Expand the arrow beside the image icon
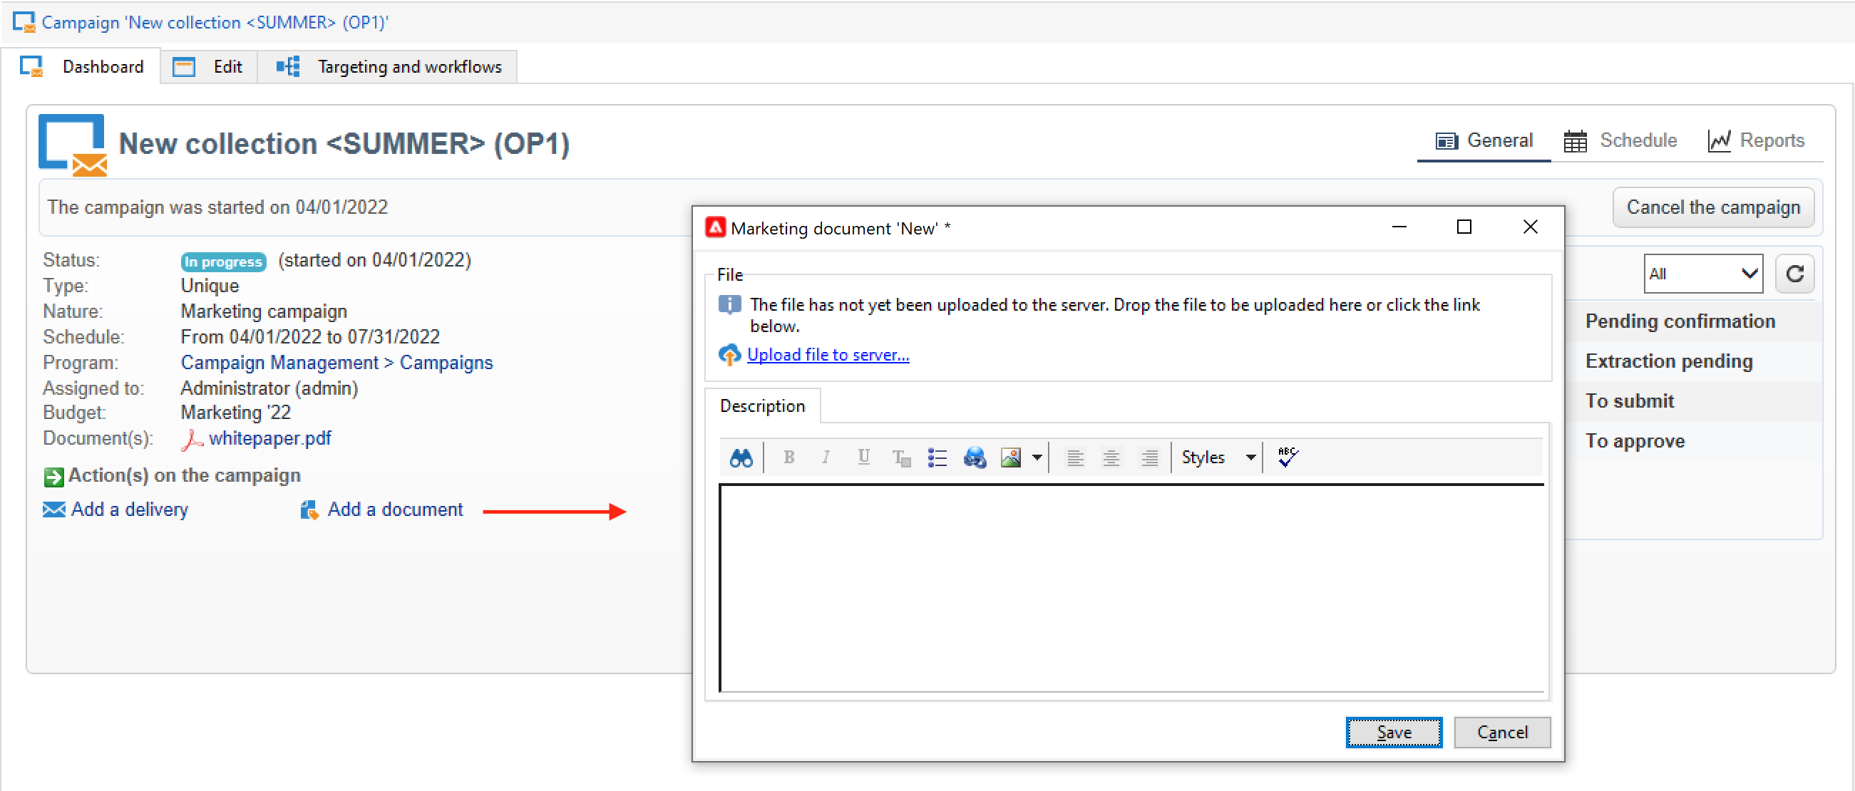This screenshot has width=1855, height=791. click(1037, 457)
